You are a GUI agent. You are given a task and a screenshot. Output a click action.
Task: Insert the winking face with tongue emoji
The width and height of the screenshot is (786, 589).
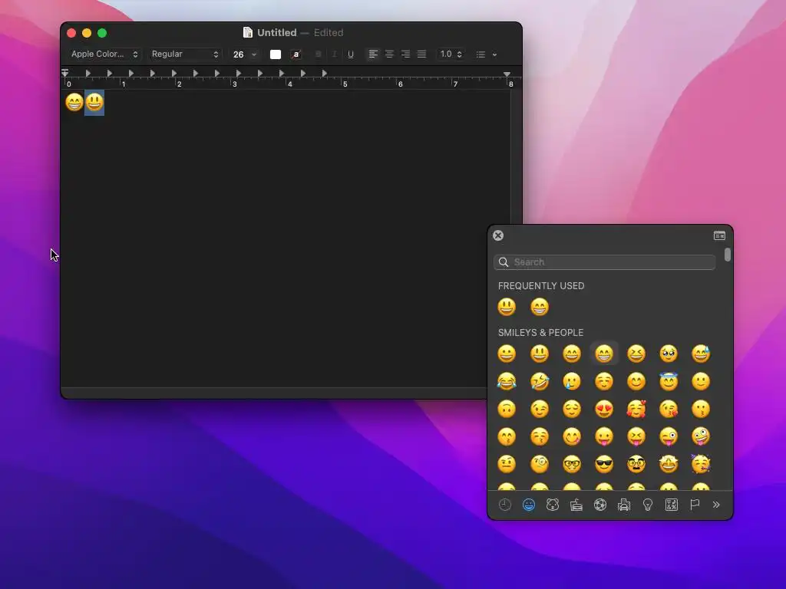[669, 436]
